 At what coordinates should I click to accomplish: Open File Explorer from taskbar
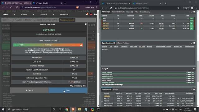point(80,109)
